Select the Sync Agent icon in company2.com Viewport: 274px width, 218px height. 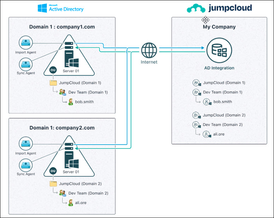point(25,165)
